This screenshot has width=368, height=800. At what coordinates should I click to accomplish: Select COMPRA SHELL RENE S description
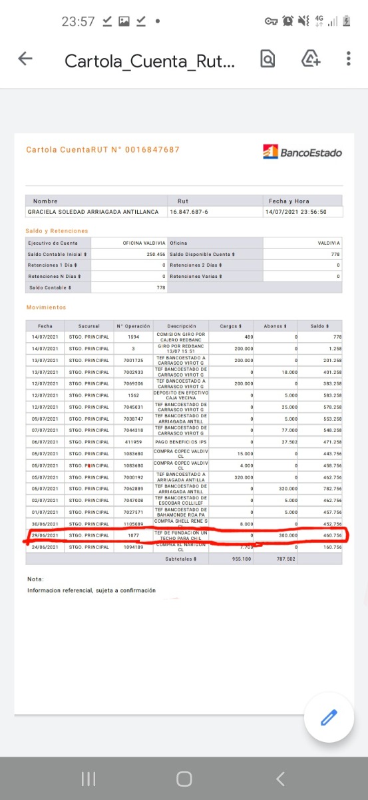pos(181,523)
